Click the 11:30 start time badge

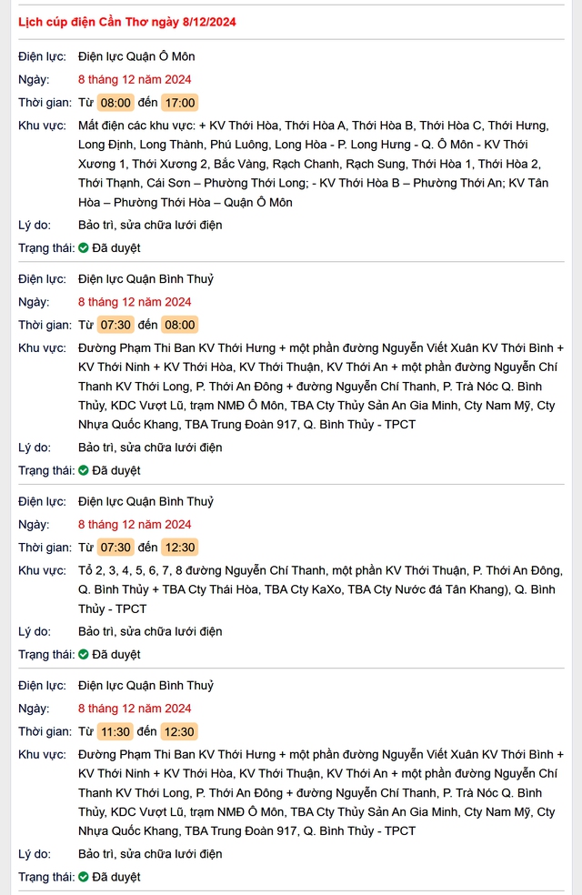[x=115, y=732]
